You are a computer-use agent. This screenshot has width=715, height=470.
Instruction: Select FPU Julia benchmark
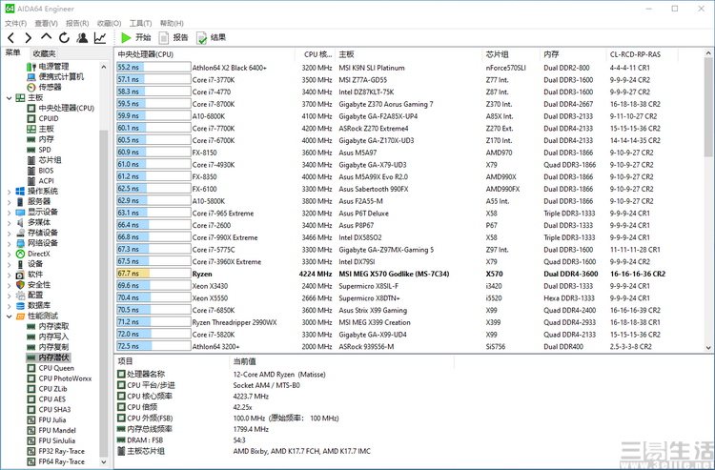47,420
